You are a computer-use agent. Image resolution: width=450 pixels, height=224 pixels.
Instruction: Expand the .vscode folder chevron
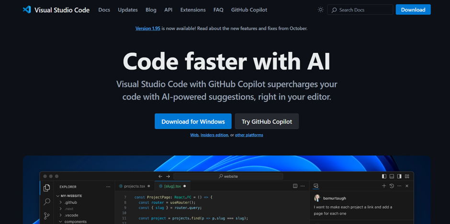click(x=61, y=215)
